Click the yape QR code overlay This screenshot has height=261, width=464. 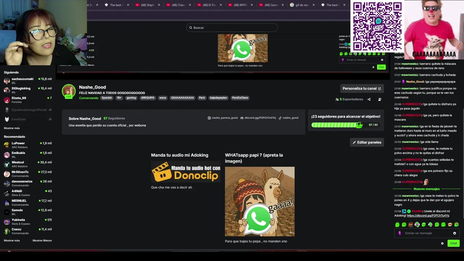click(377, 26)
